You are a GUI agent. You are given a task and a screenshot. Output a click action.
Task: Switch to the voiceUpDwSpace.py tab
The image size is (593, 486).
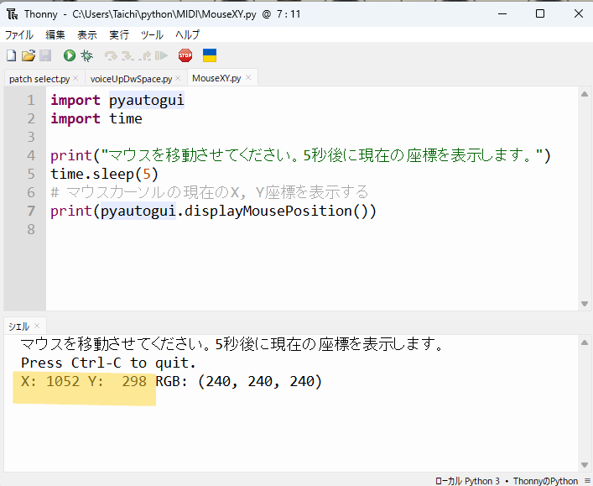(x=131, y=78)
